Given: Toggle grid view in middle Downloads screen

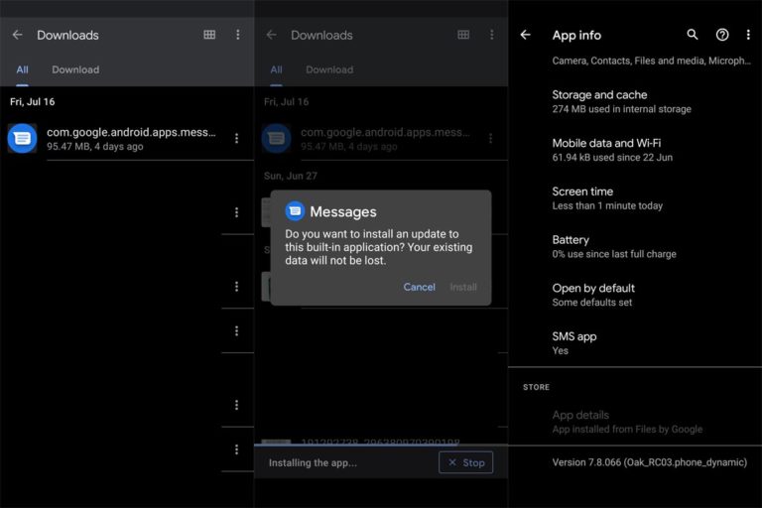Looking at the screenshot, I should 463,35.
